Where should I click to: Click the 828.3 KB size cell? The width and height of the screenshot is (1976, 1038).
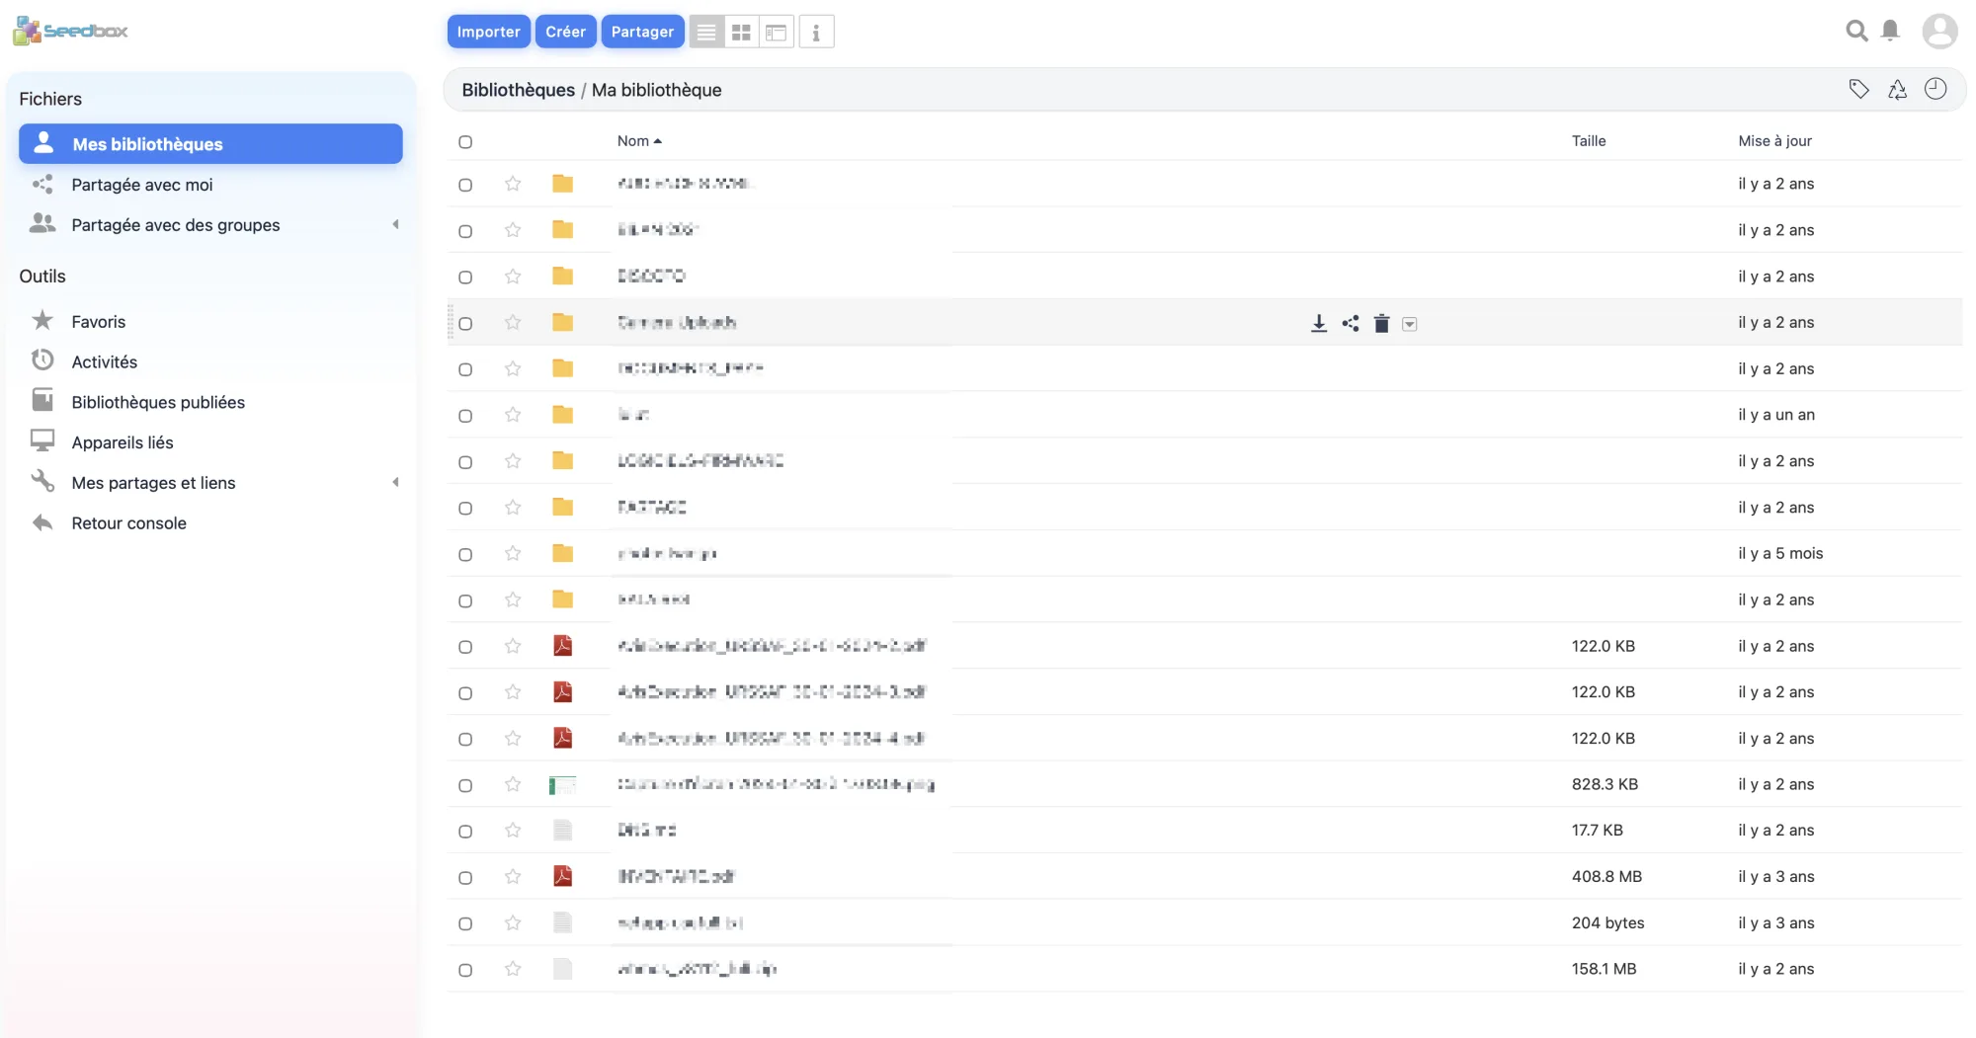tap(1605, 784)
